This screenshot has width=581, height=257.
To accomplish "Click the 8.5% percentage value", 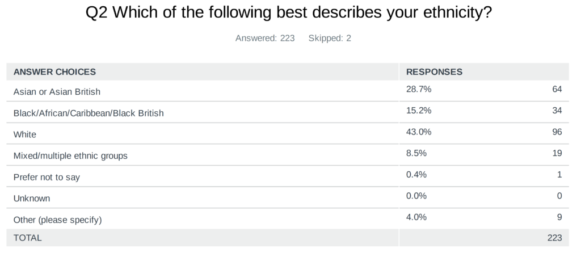I will [416, 153].
